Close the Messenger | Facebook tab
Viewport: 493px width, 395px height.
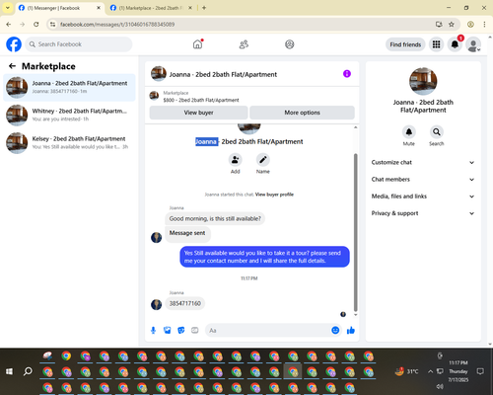[x=99, y=8]
